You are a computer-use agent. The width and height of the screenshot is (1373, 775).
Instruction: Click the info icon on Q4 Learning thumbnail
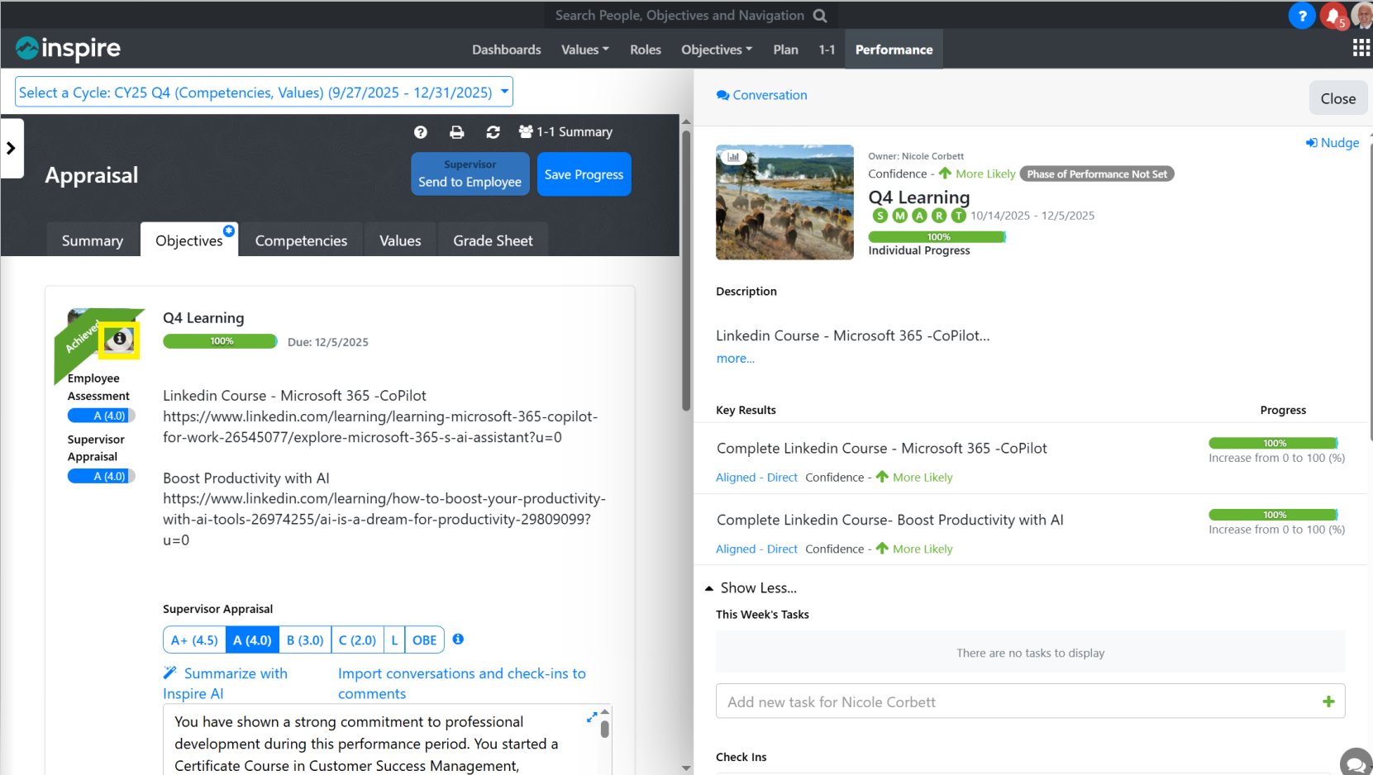(x=119, y=339)
